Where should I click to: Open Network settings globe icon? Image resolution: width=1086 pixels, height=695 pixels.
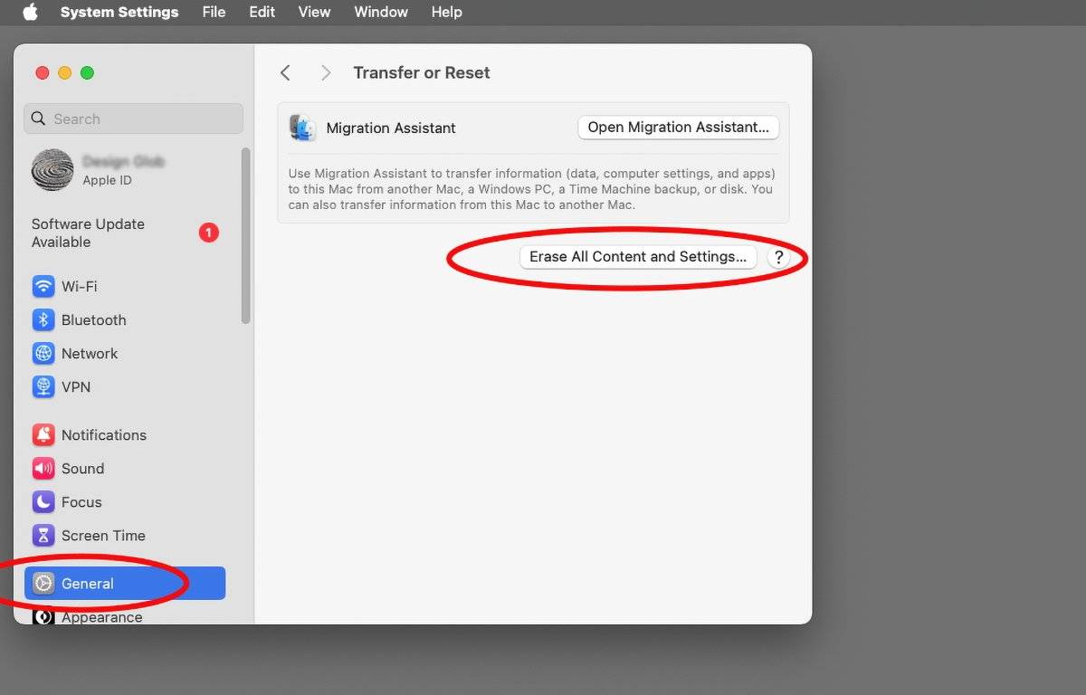[x=43, y=354]
